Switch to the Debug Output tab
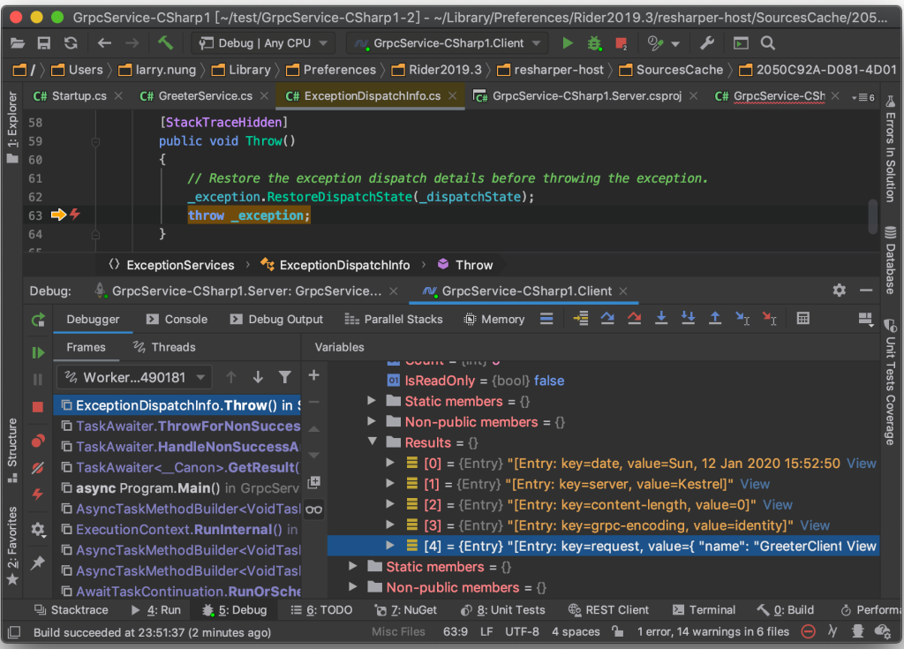904x649 pixels. point(276,319)
